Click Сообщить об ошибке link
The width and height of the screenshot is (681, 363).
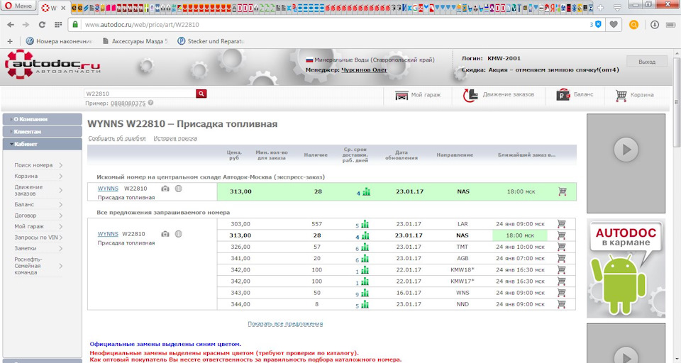(117, 138)
